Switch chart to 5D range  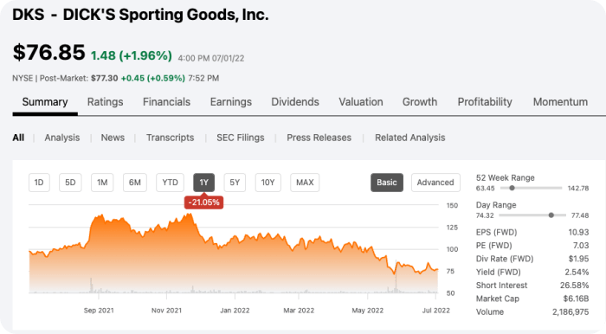pos(70,183)
